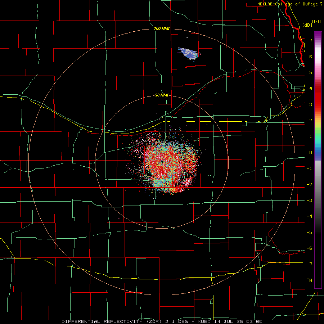324x324 pixels.
Task: Click the -2 value on the color scale
Action: [x=309, y=184]
